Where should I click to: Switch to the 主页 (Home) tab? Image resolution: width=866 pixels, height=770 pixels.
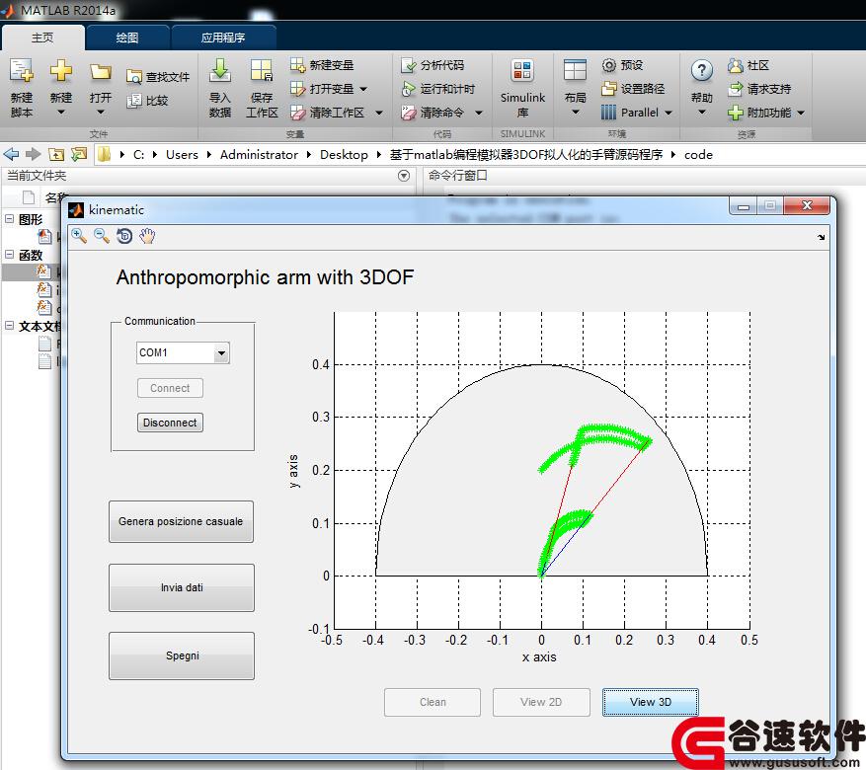coord(42,38)
